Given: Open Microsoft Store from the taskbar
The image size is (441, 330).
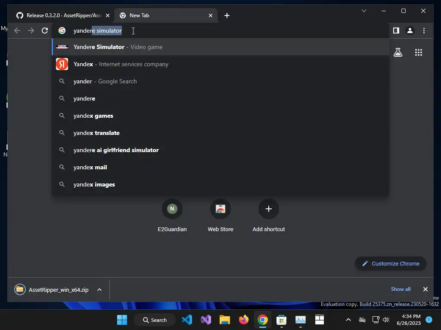Looking at the screenshot, I should point(281,320).
